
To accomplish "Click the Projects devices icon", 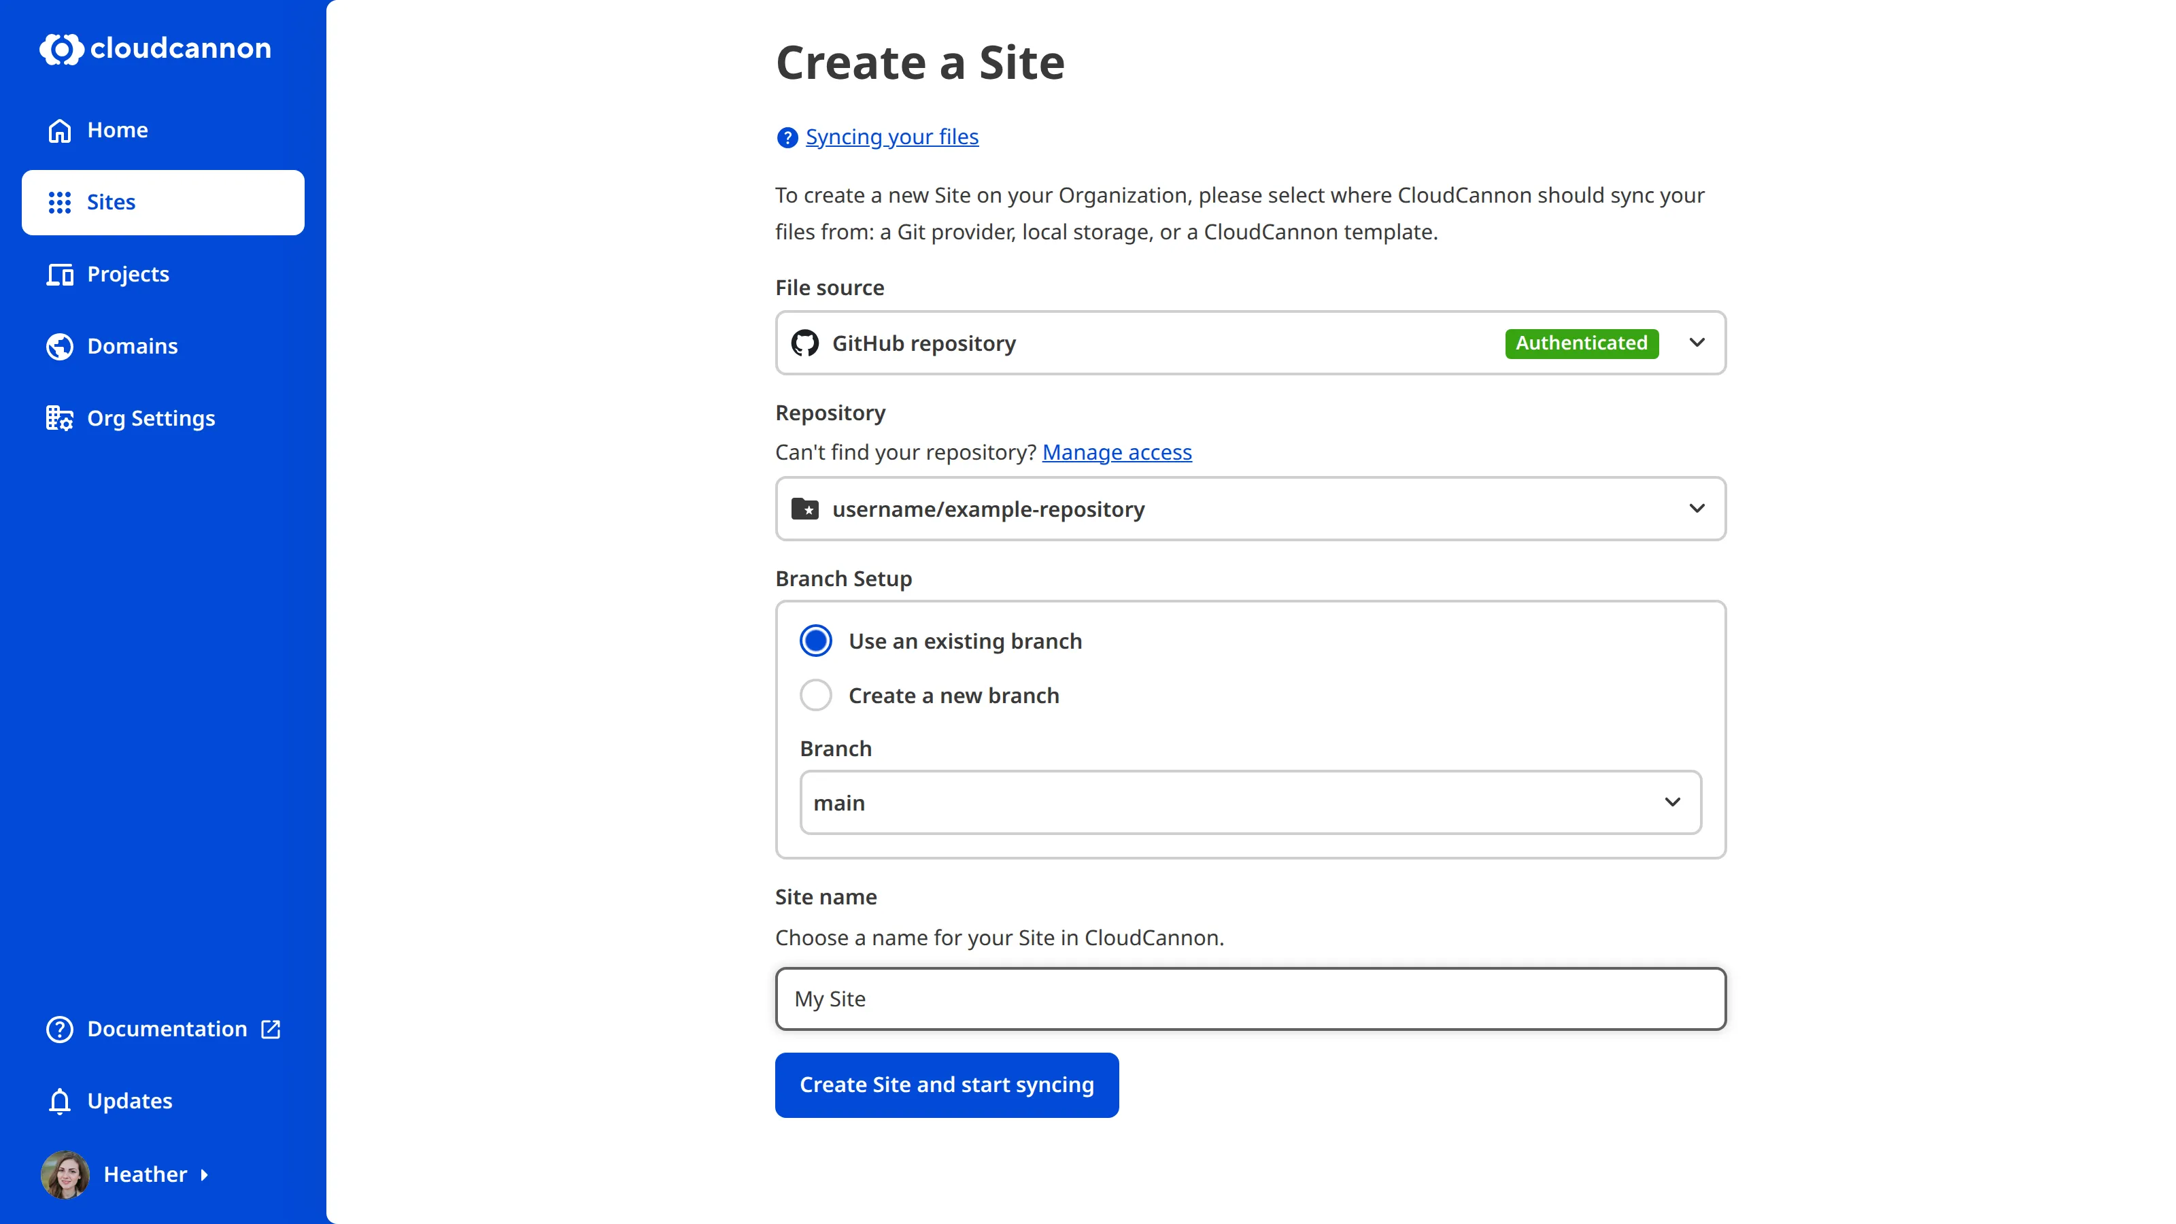I will click(59, 275).
